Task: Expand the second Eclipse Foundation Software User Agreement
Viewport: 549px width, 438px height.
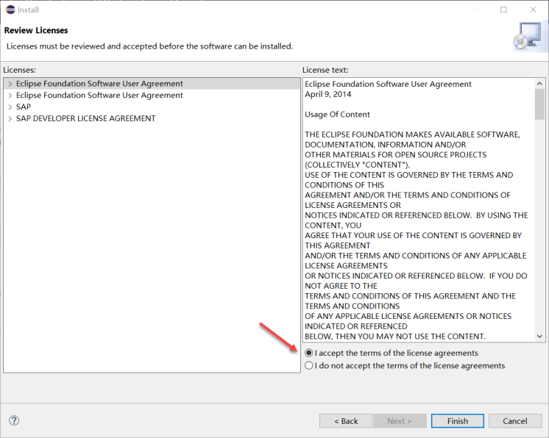Action: pos(10,96)
